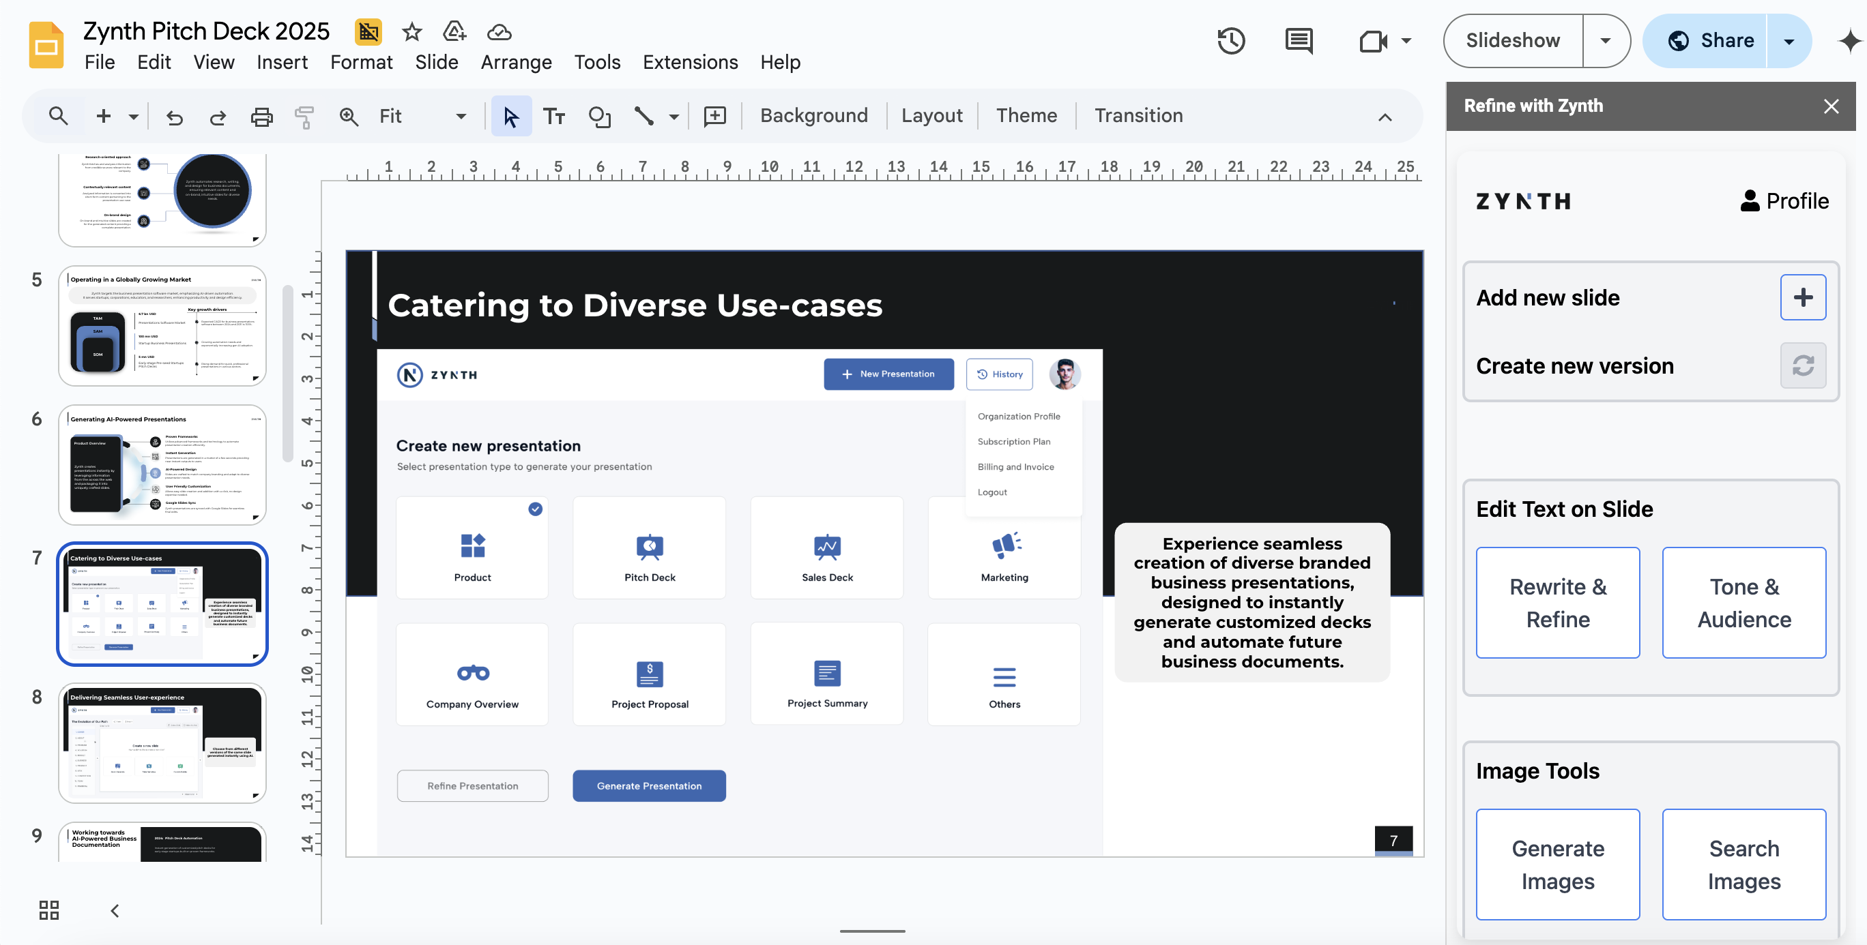The width and height of the screenshot is (1867, 945).
Task: Star the Zynth Pitch Deck document
Action: (411, 32)
